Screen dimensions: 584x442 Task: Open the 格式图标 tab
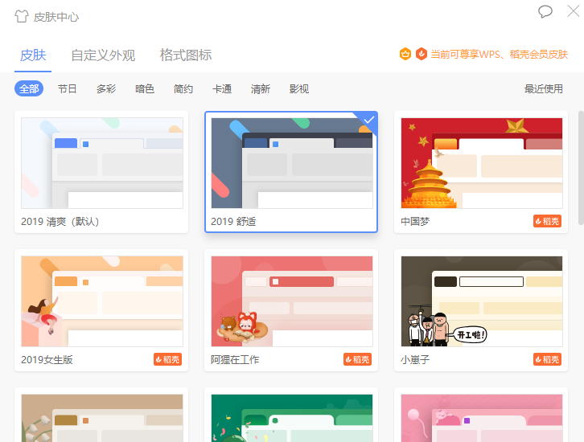[x=186, y=55]
